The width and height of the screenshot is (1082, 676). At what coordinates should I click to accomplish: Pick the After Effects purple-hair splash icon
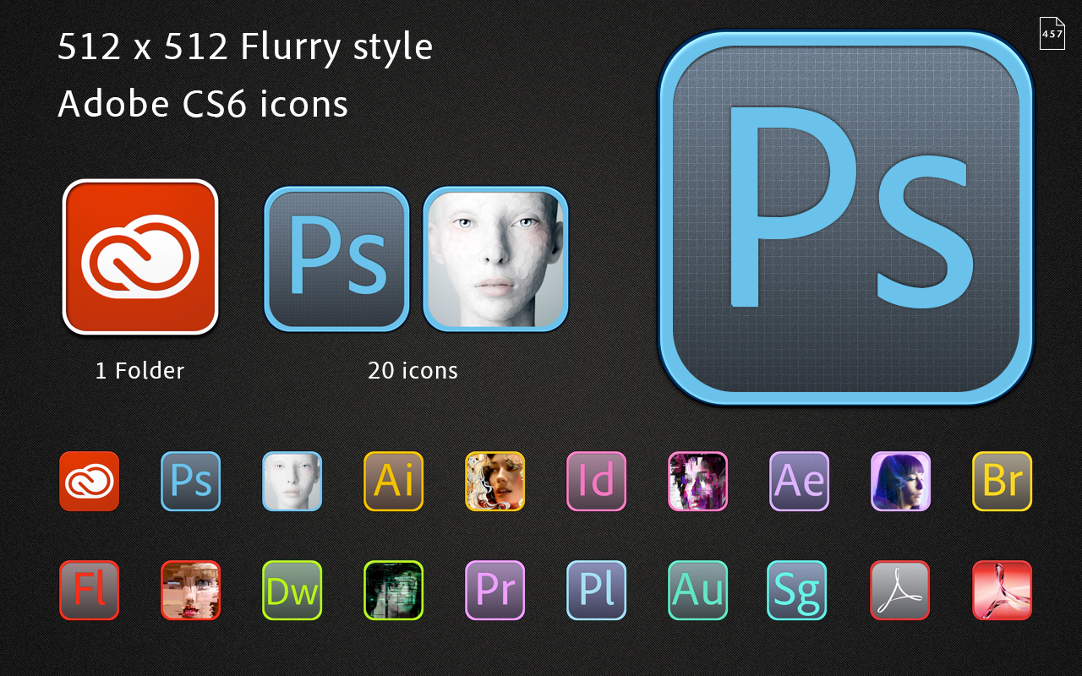[x=901, y=482]
